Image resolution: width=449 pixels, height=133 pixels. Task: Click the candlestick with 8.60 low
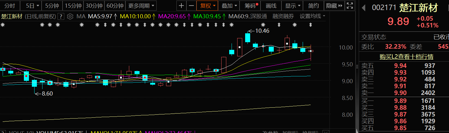click(x=35, y=83)
